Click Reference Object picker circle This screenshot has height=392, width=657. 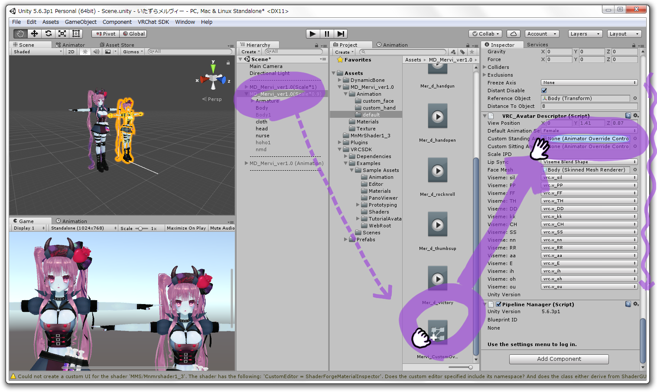[x=635, y=98]
